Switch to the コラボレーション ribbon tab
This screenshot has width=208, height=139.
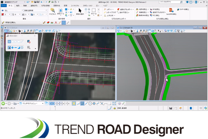point(88,6)
